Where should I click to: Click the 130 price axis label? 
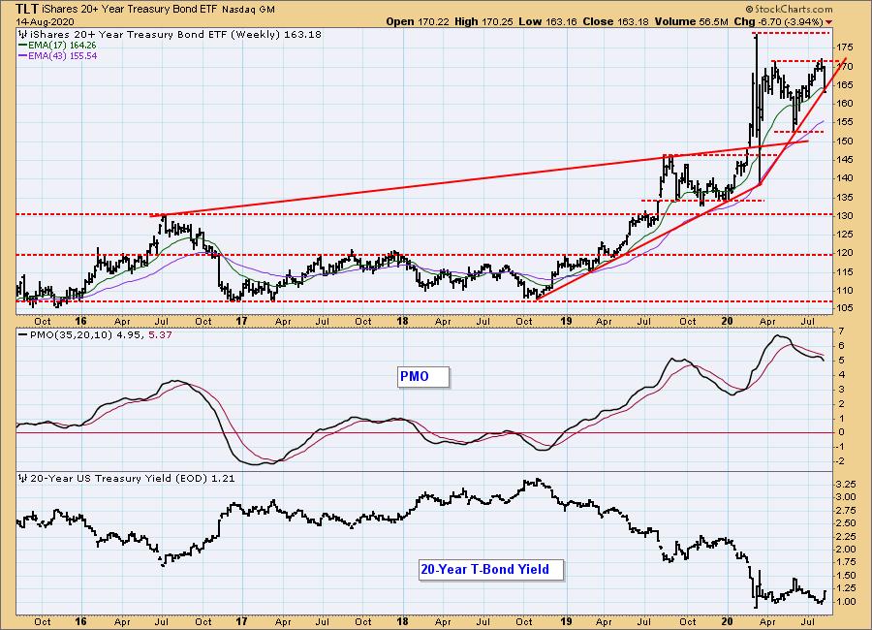point(845,215)
